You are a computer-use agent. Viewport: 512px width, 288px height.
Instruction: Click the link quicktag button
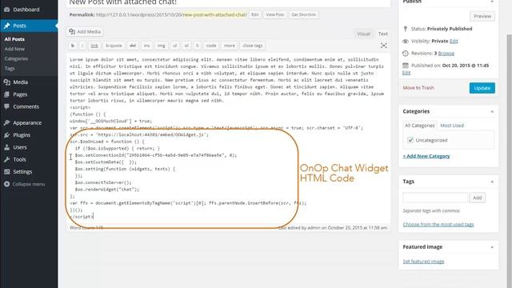94,46
